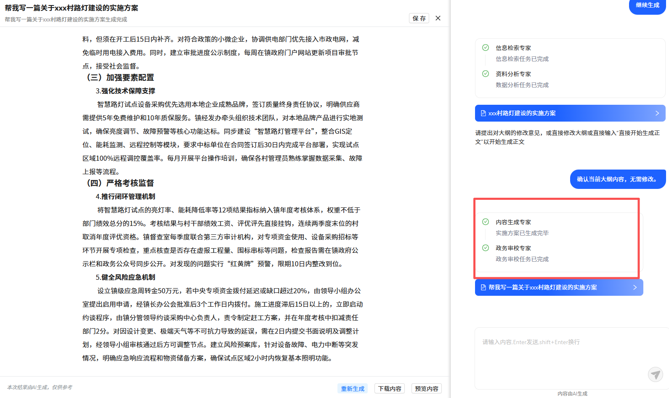Click the green check icon beside 政务审校专家
This screenshot has height=398, width=669.
[x=486, y=248]
